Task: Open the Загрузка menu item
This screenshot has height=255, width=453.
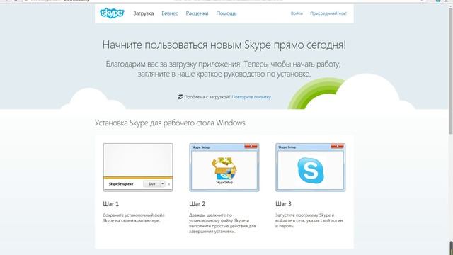Action: (x=143, y=13)
